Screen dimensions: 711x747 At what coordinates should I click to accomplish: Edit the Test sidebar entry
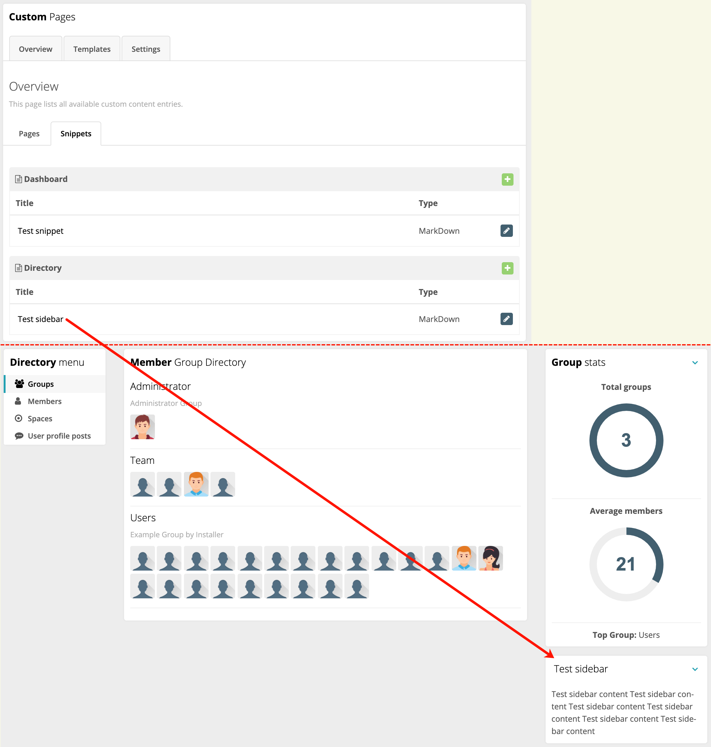[x=507, y=319]
